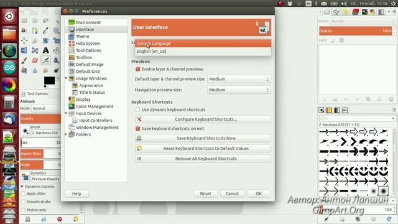Image resolution: width=398 pixels, height=224 pixels.
Task: Toggle Save keyboard shortcuts on exit
Action: 138,129
